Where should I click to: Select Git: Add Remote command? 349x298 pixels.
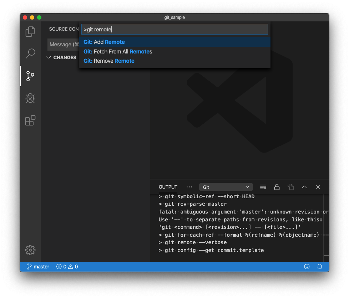pyautogui.click(x=175, y=42)
